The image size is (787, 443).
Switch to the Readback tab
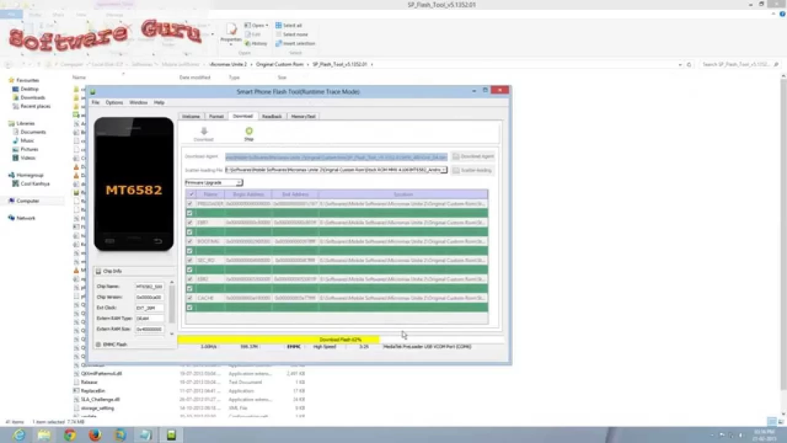[x=272, y=116]
